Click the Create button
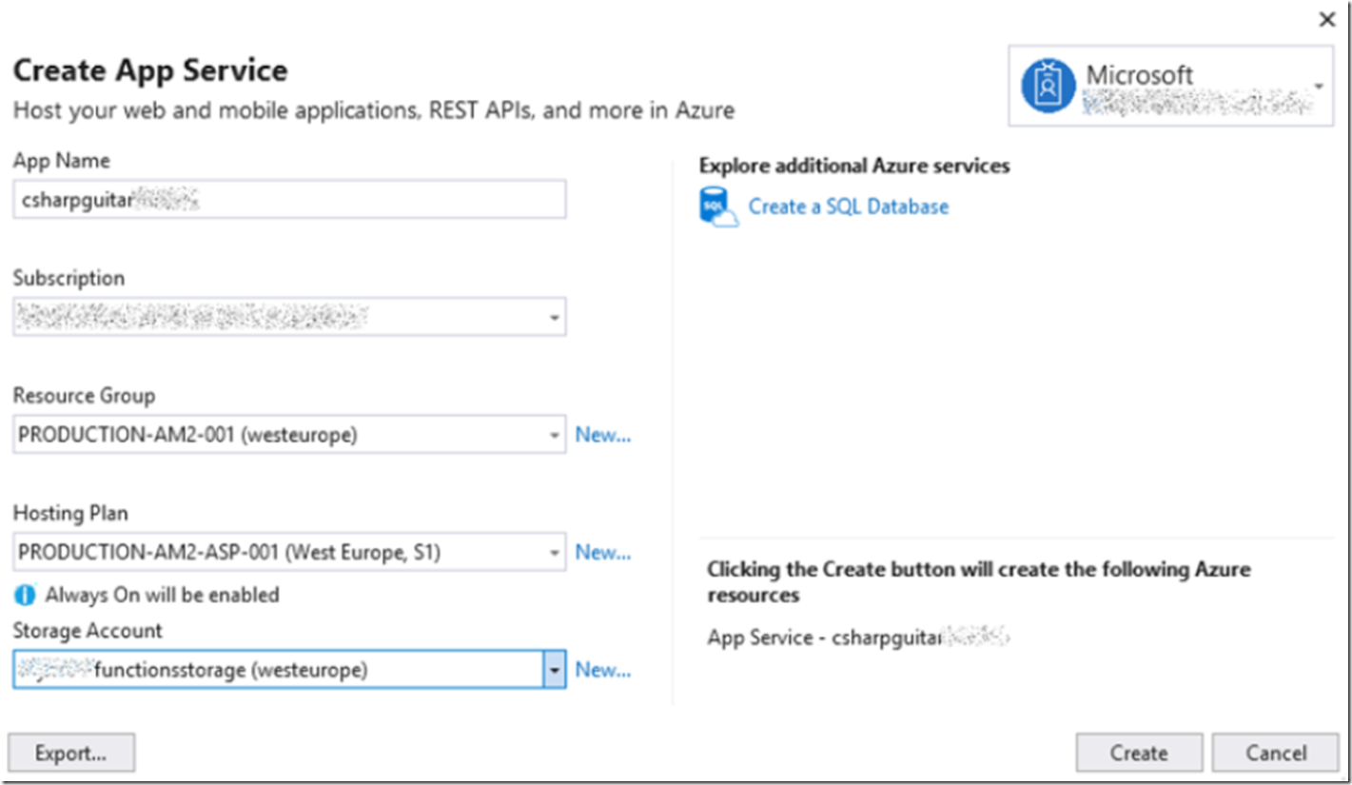Image resolution: width=1352 pixels, height=785 pixels. pyautogui.click(x=1139, y=753)
